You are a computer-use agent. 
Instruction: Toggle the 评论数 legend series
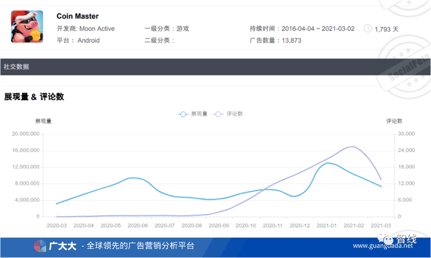(x=228, y=114)
